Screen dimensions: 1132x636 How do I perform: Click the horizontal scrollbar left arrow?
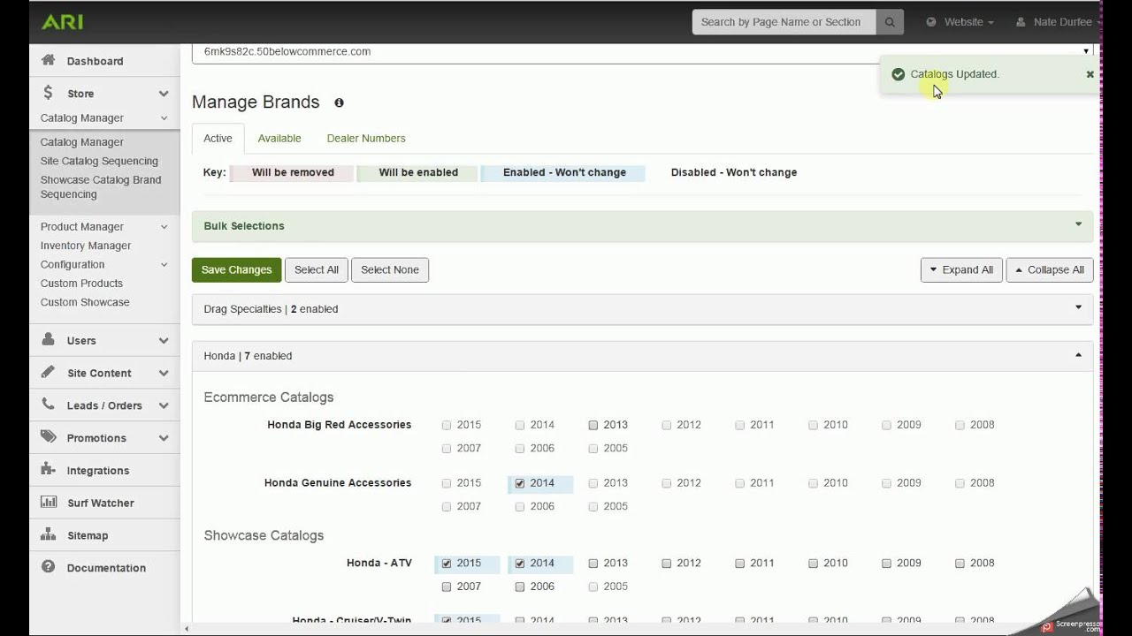(187, 629)
